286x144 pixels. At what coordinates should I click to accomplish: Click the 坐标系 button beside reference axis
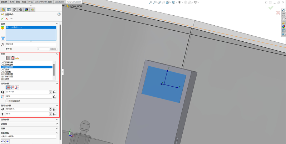click(x=53, y=49)
